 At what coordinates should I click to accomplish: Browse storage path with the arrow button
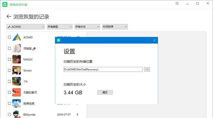147,69
